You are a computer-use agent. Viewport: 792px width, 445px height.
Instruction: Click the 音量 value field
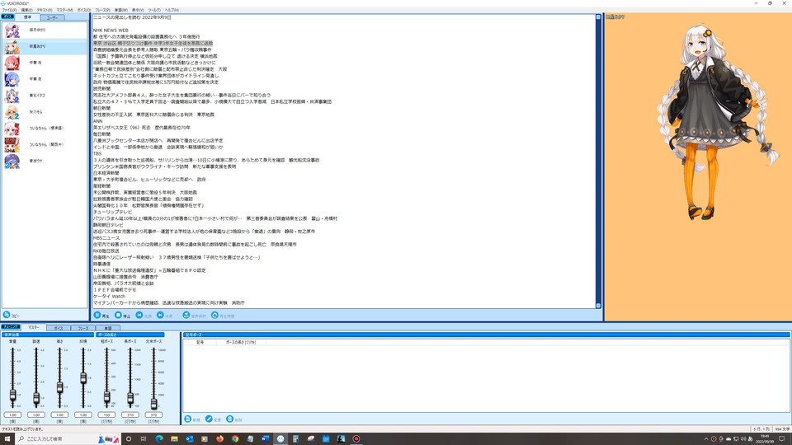(x=12, y=415)
